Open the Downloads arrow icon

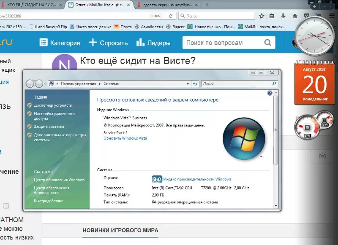(283, 16)
